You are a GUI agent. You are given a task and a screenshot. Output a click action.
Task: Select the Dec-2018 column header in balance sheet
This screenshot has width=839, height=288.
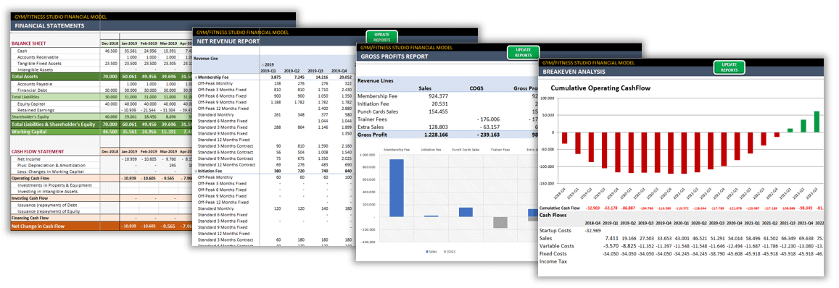[x=109, y=43]
